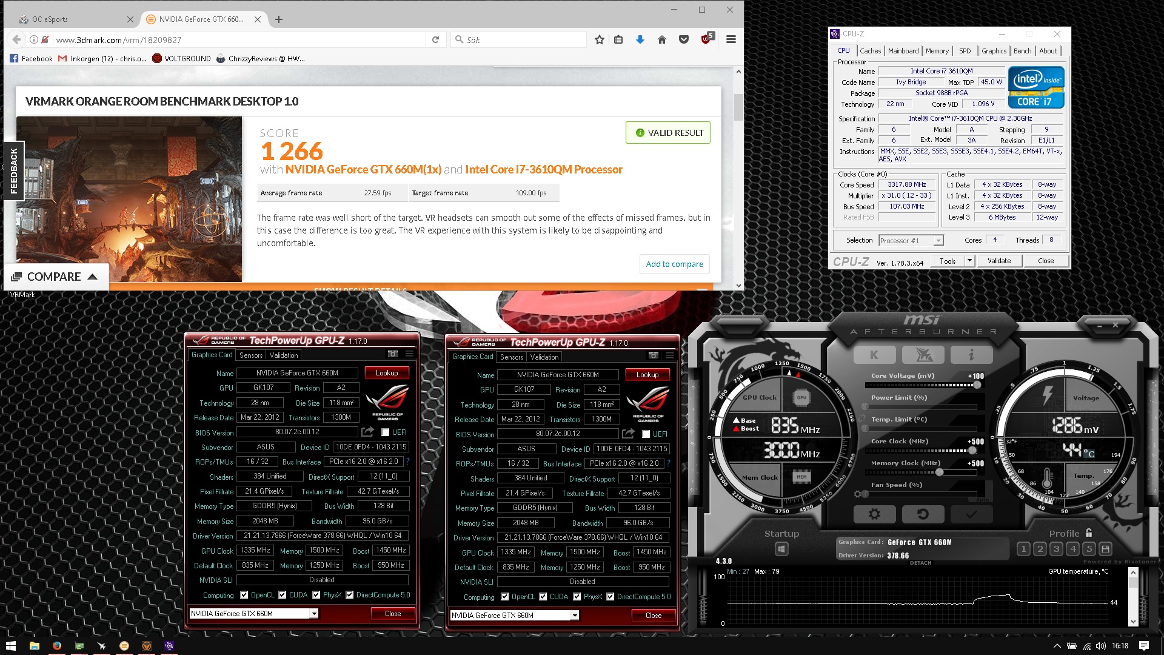Screen dimensions: 1164x655
Task: Click the bus interface question mark in left GPU-Z
Action: (407, 462)
